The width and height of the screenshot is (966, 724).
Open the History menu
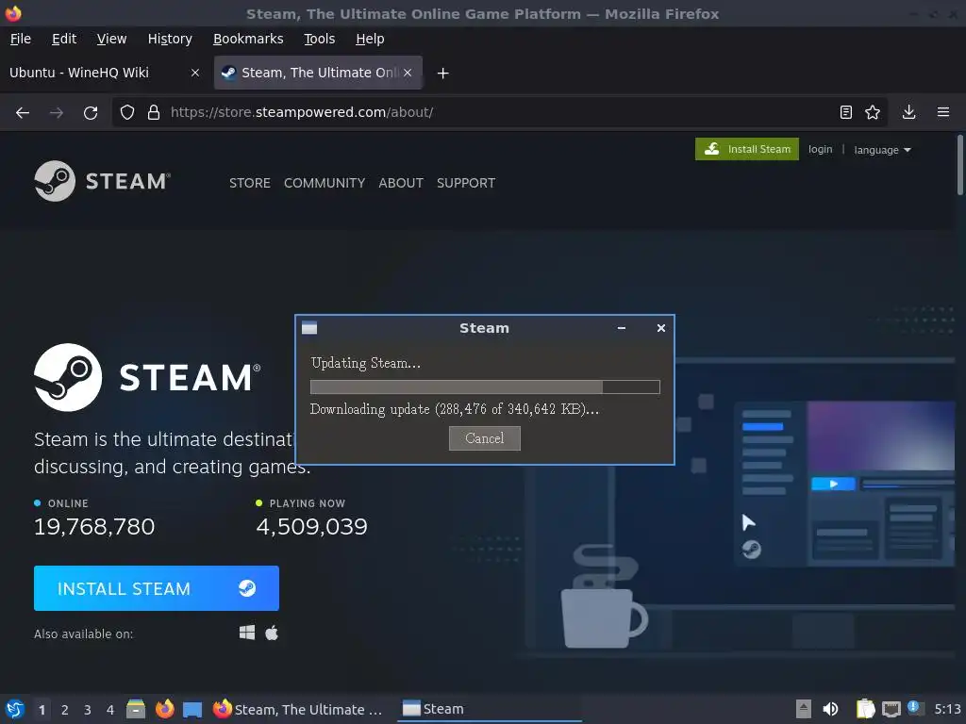click(170, 39)
